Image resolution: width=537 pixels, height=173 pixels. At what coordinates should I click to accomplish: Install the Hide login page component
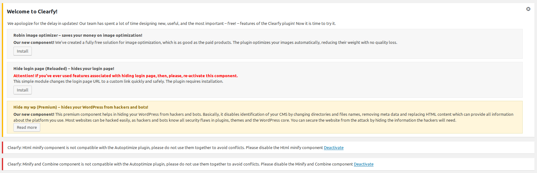(x=22, y=90)
